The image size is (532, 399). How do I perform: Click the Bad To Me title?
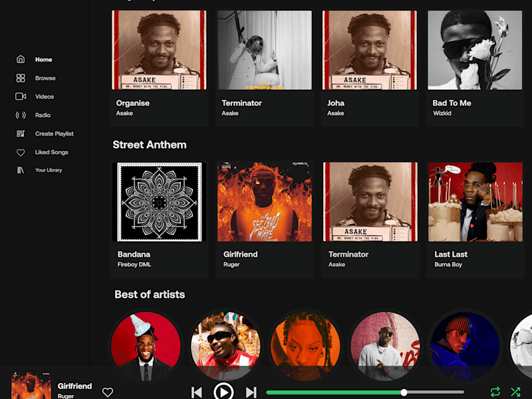tap(452, 103)
